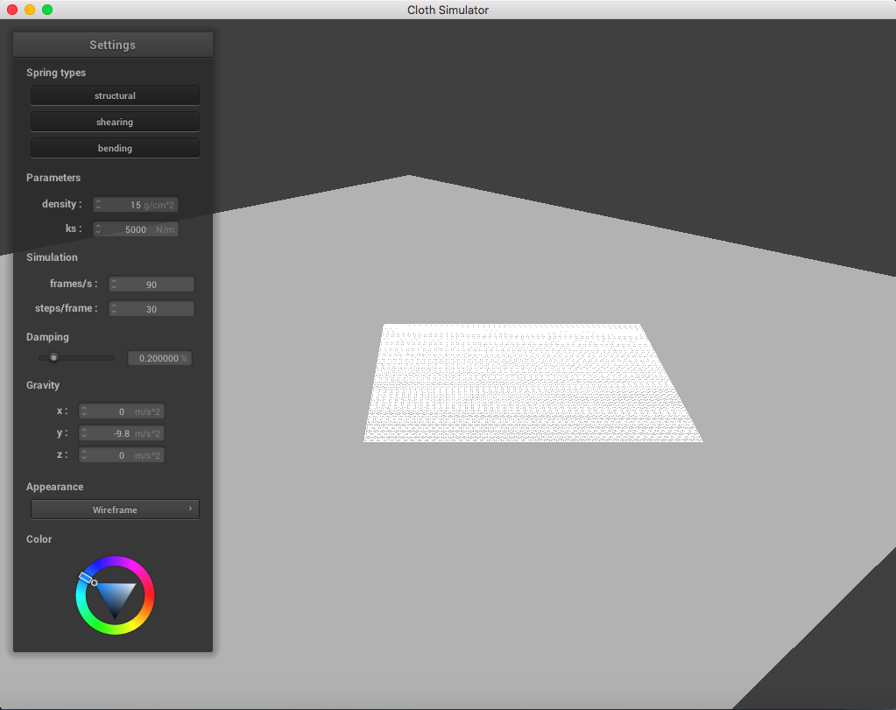Viewport: 896px width, 710px height.
Task: Open the Wireframe appearance dropdown
Action: pyautogui.click(x=115, y=510)
